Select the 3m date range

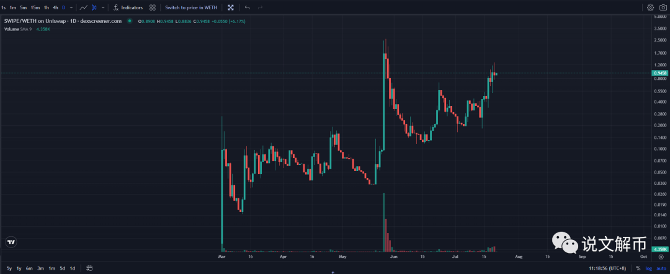(x=40, y=268)
